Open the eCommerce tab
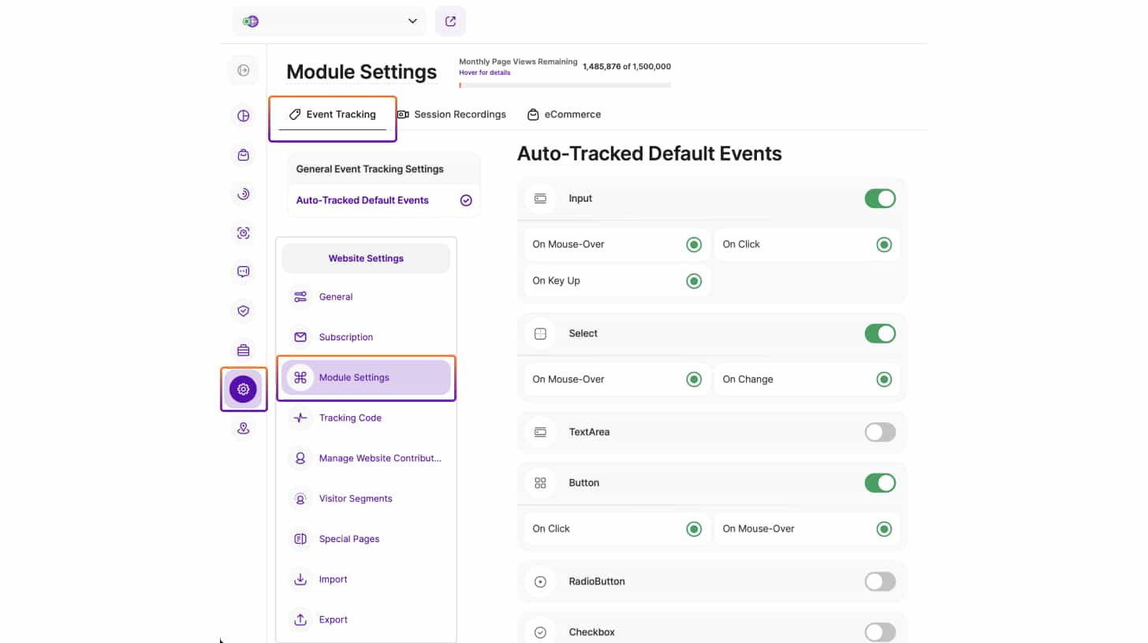 [564, 114]
